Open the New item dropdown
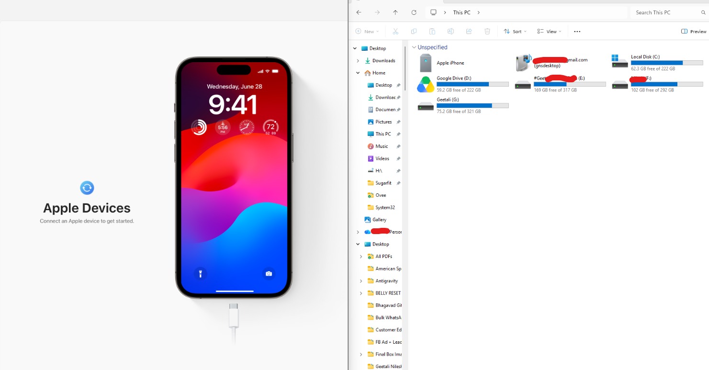The image size is (709, 370). (367, 32)
